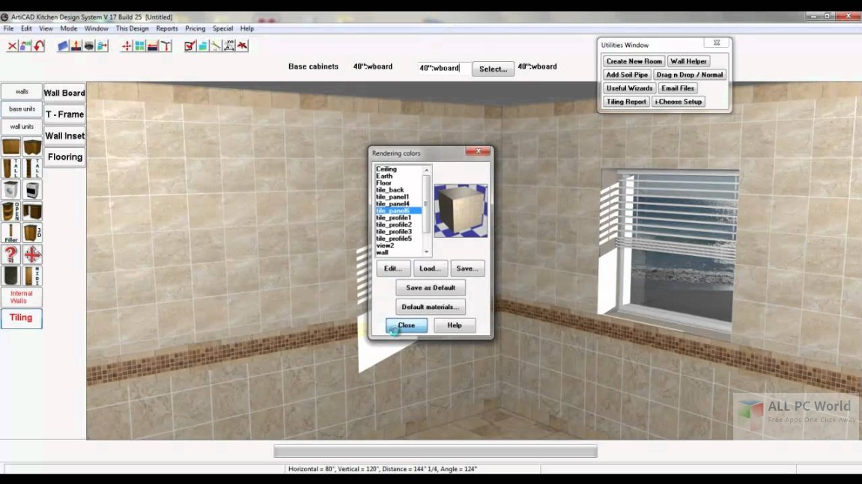Click the Close button in Rendering colors
The image size is (862, 484).
click(x=406, y=325)
